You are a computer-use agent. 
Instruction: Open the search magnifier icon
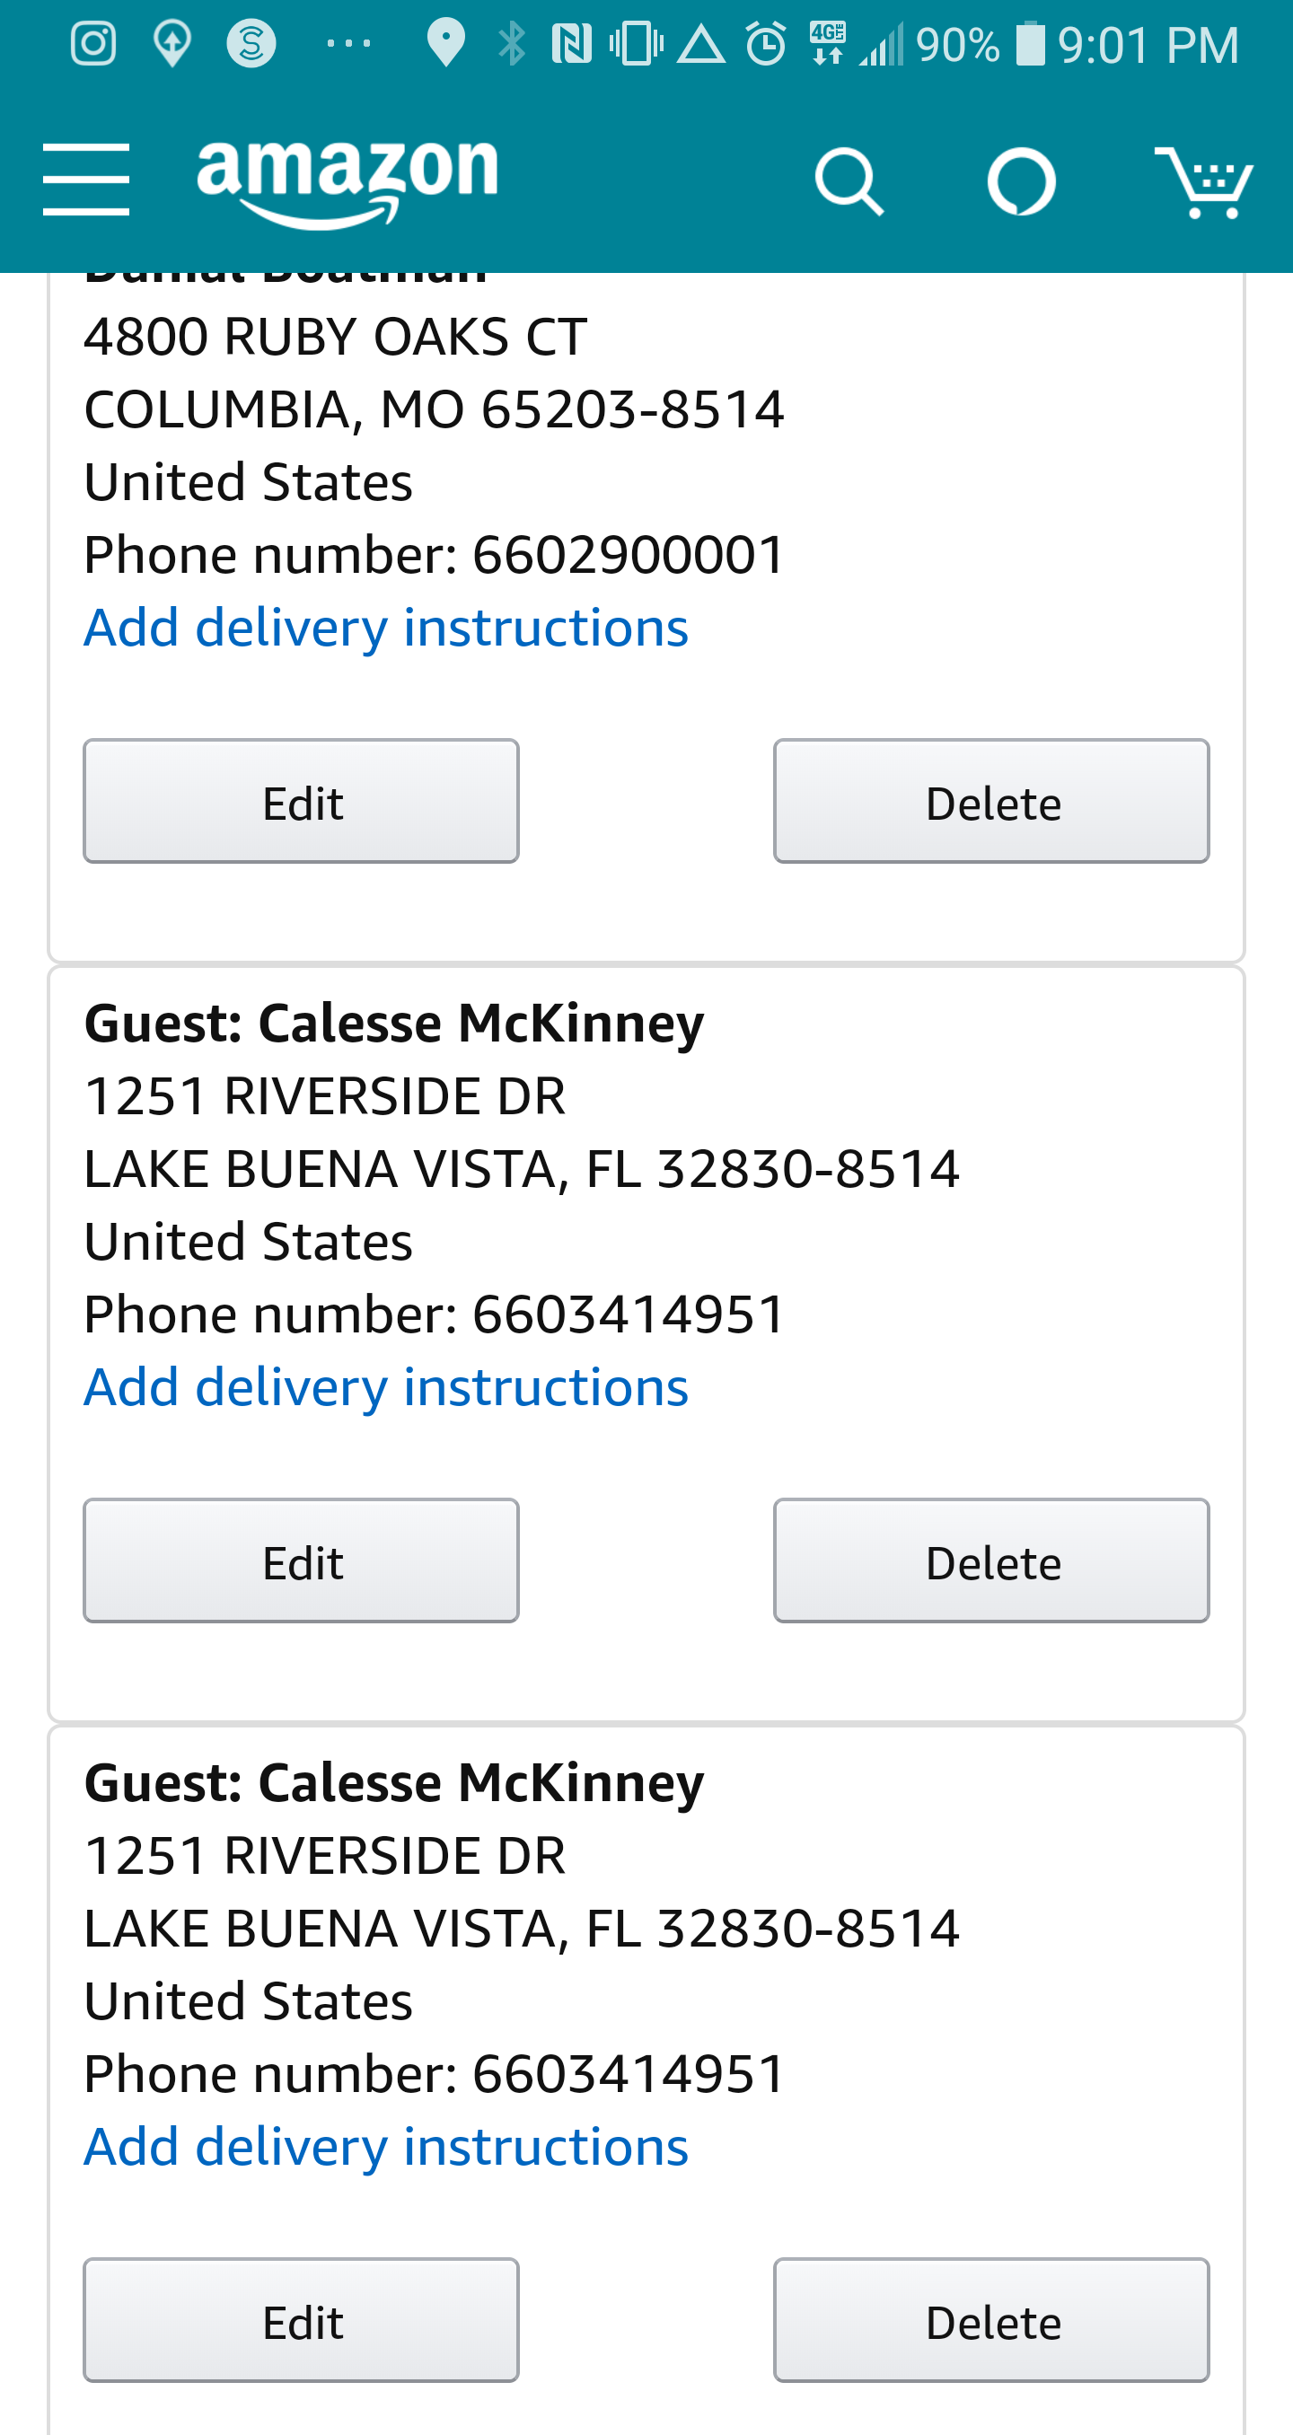848,180
